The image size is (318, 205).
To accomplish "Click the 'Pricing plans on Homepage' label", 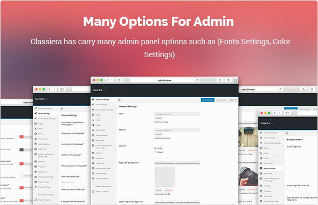I will (x=74, y=166).
